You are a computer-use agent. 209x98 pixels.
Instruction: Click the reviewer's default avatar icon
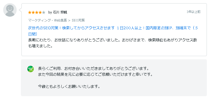tap(10, 10)
